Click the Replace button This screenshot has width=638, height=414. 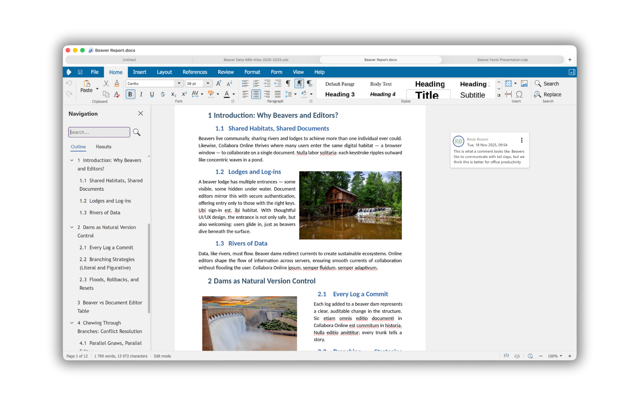click(x=548, y=94)
